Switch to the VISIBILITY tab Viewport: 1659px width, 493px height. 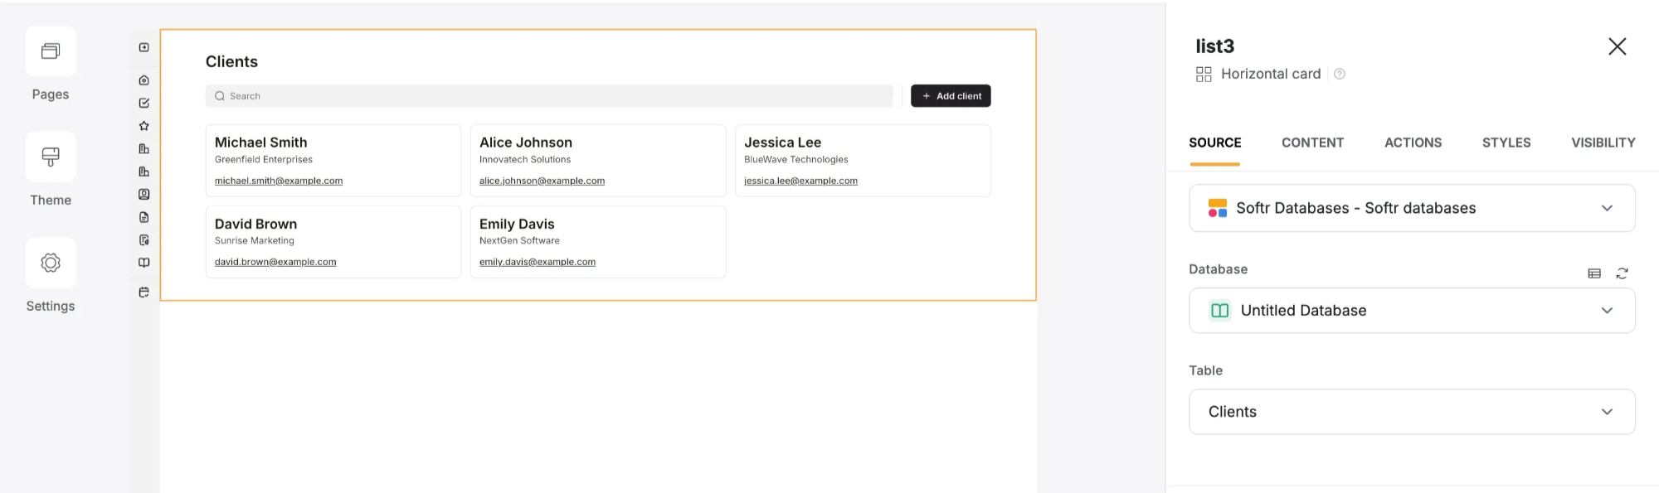click(1603, 143)
